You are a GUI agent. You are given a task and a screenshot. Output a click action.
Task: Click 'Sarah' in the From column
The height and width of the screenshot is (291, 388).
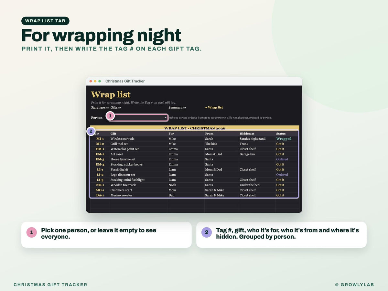point(209,139)
